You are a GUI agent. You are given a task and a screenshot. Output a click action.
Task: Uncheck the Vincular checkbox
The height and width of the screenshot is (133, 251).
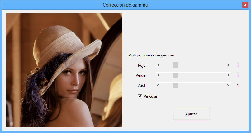click(x=140, y=96)
